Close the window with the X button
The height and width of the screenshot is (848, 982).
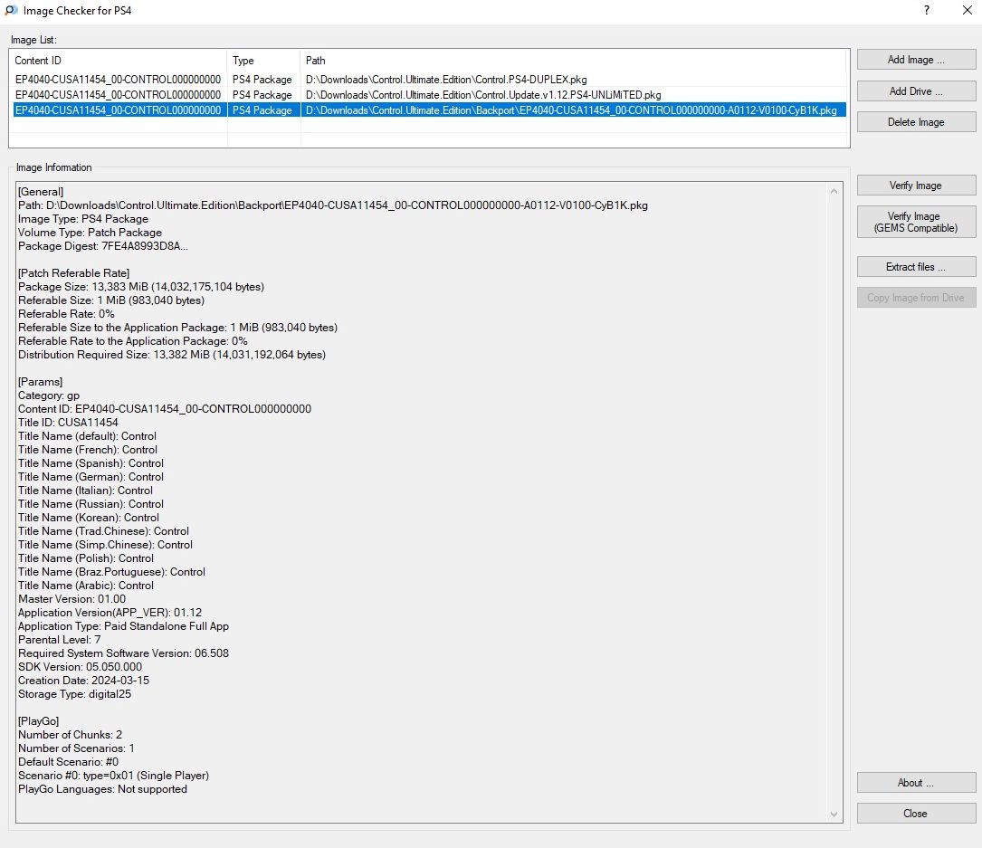[967, 10]
